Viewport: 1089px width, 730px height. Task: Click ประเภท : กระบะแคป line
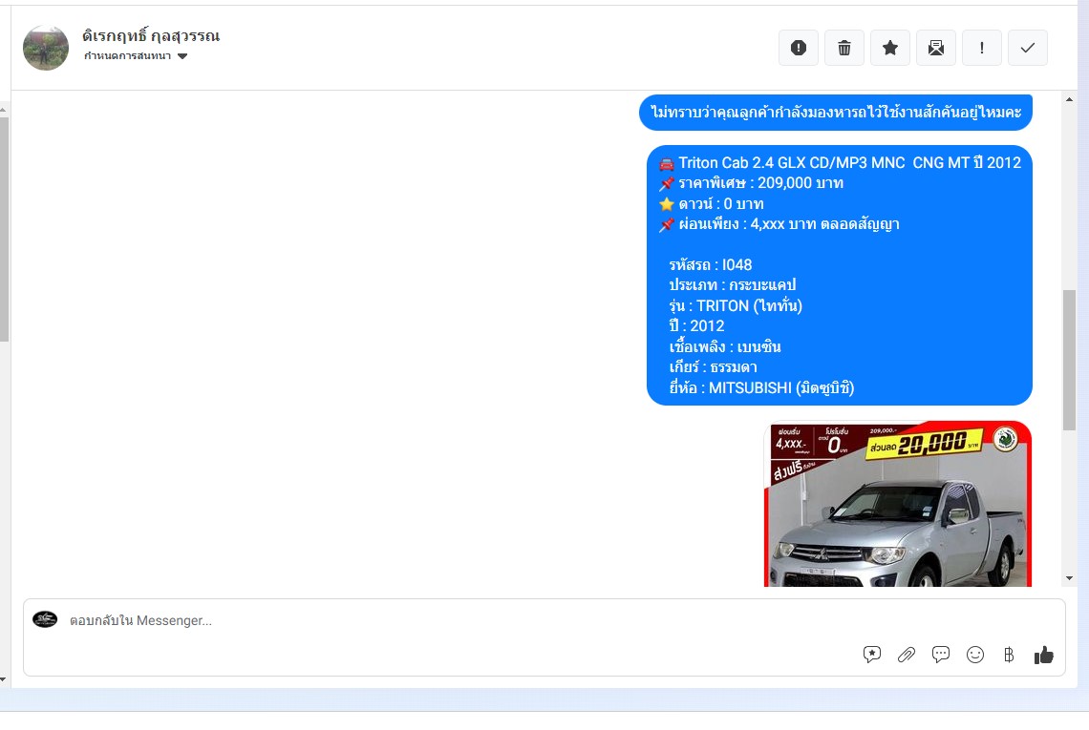[732, 285]
